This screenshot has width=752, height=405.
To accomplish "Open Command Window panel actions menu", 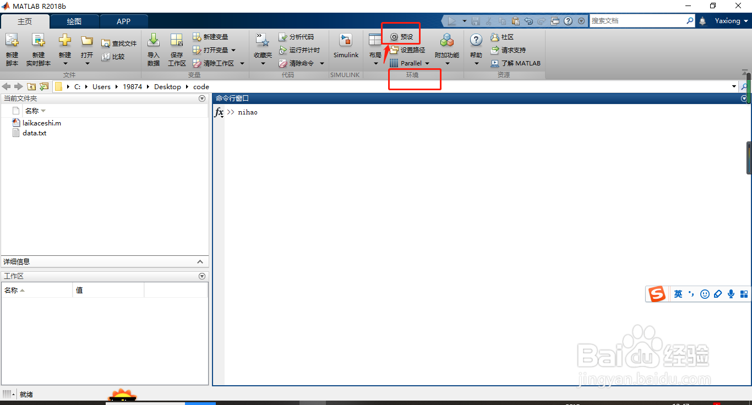I will [744, 98].
